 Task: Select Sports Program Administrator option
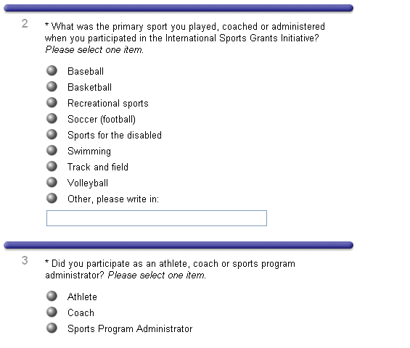(x=52, y=328)
